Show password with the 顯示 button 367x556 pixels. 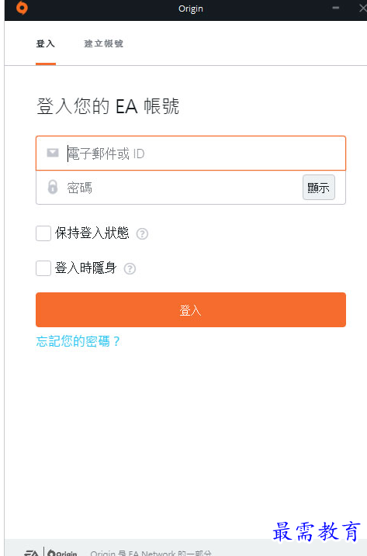click(x=318, y=188)
